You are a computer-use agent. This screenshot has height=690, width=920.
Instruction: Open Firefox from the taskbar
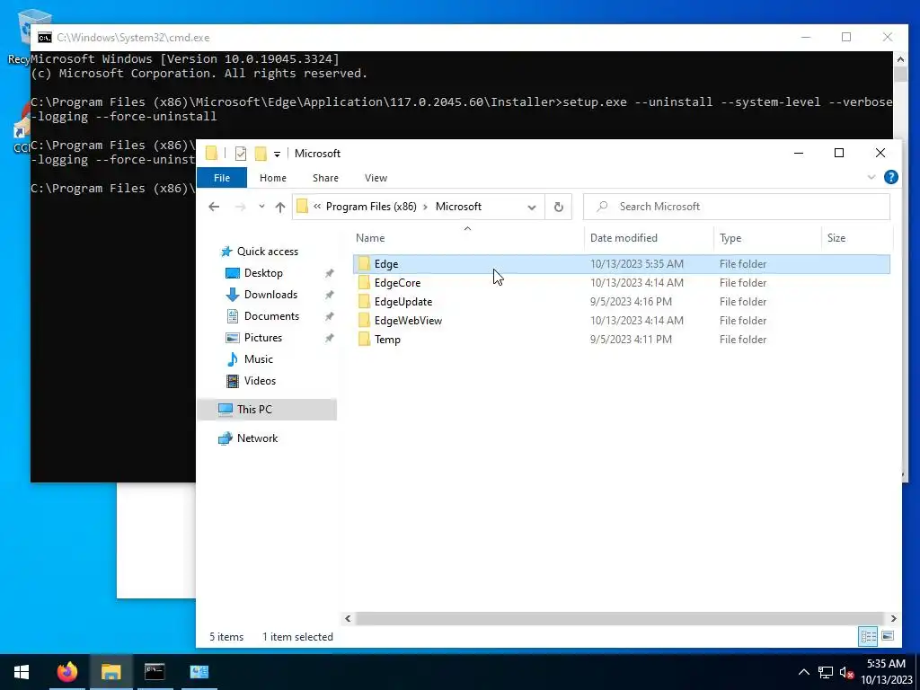pyautogui.click(x=66, y=672)
